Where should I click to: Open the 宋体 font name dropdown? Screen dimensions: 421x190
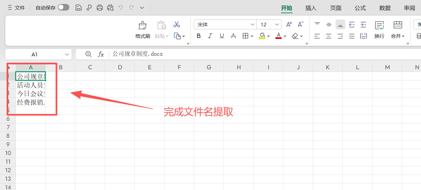pyautogui.click(x=253, y=24)
